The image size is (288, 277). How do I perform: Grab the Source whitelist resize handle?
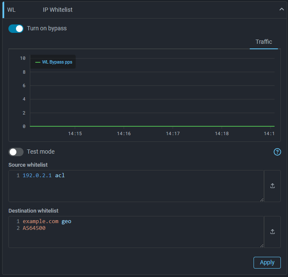coord(262,200)
